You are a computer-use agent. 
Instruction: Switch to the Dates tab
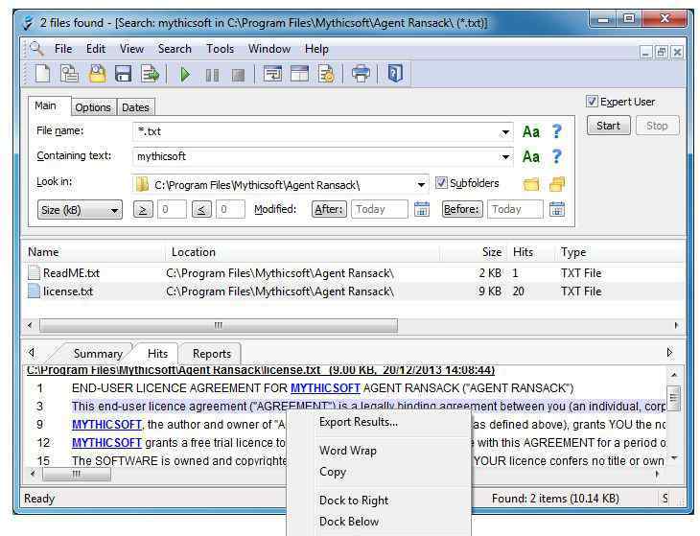coord(135,107)
